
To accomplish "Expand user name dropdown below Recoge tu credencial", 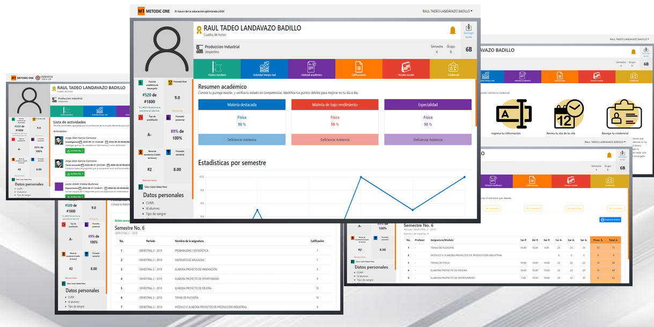I will [605, 142].
